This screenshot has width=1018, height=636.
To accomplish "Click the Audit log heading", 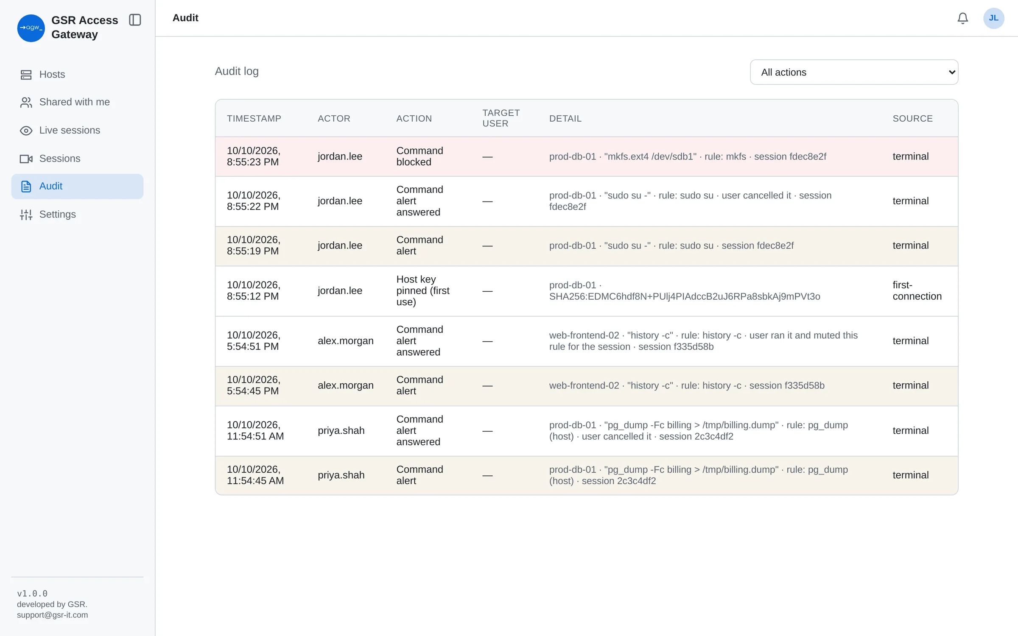I will pyautogui.click(x=237, y=71).
